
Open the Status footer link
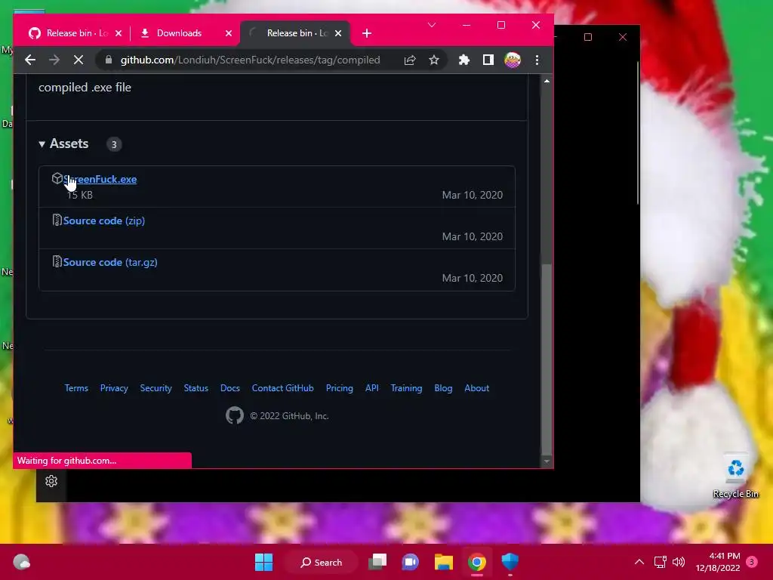pos(196,388)
